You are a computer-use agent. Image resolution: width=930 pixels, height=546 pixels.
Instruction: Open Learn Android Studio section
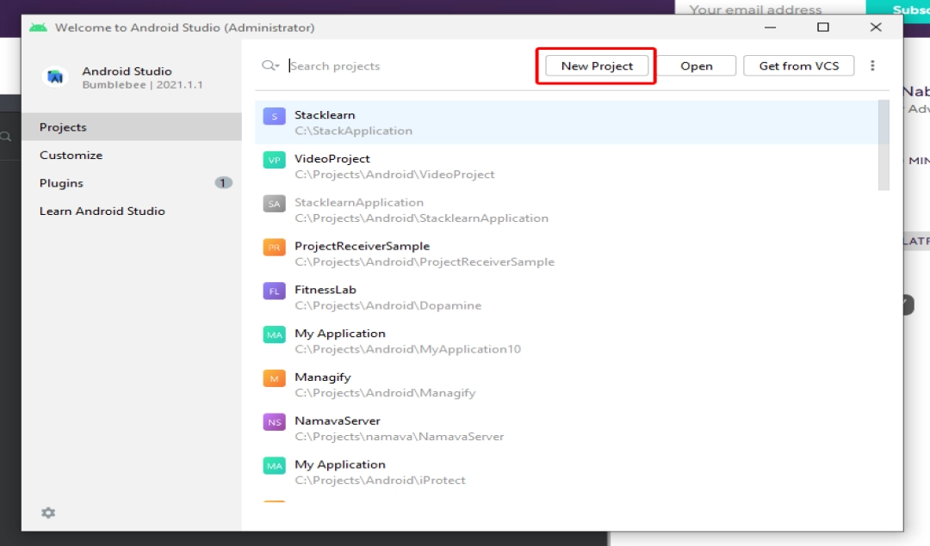click(132, 211)
